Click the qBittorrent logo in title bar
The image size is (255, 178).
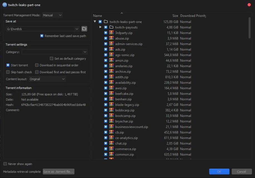pos(4,5)
